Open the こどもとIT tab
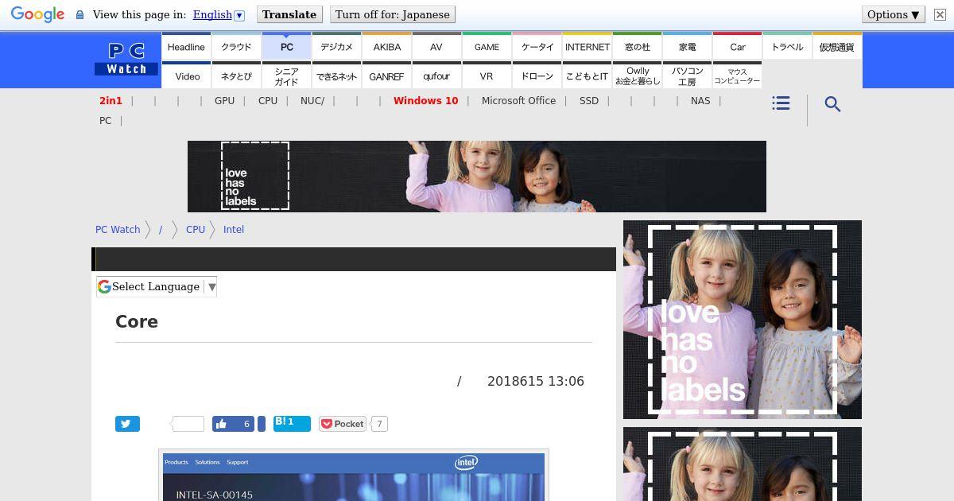Image resolution: width=954 pixels, height=501 pixels. [588, 76]
